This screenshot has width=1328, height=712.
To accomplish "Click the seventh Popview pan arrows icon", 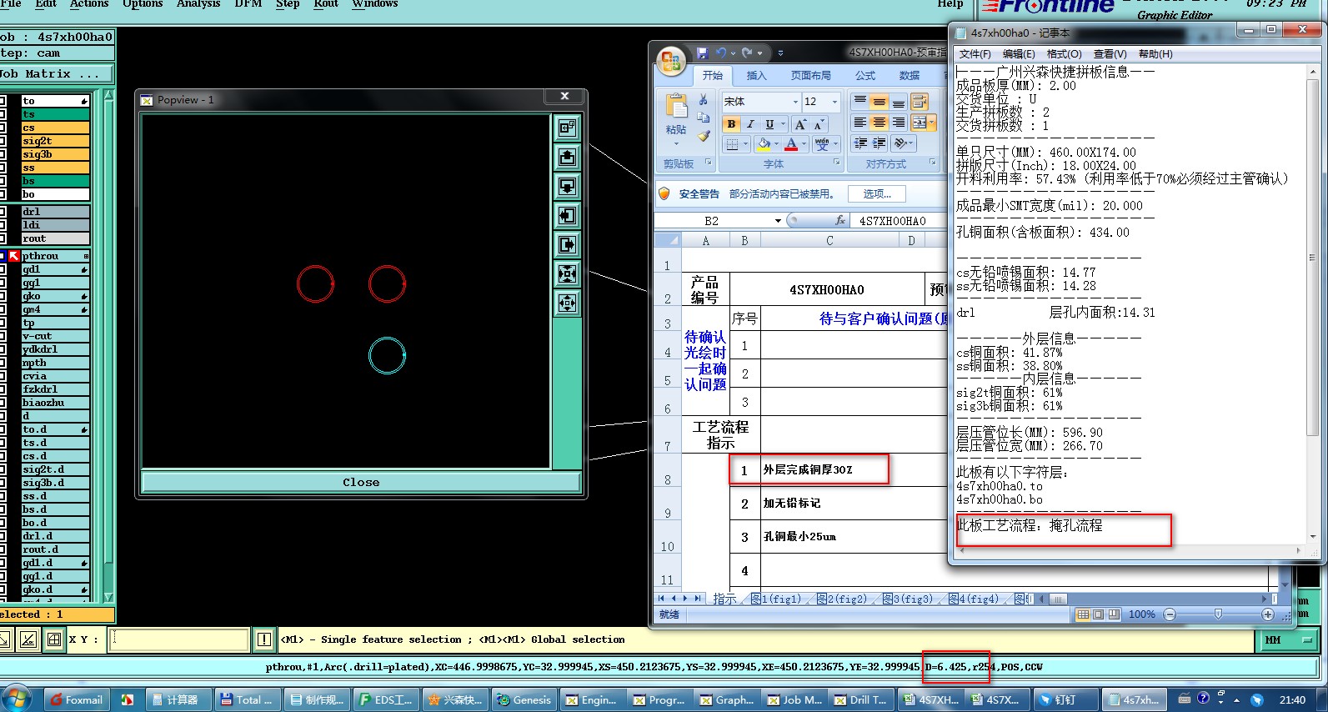I will pyautogui.click(x=567, y=303).
